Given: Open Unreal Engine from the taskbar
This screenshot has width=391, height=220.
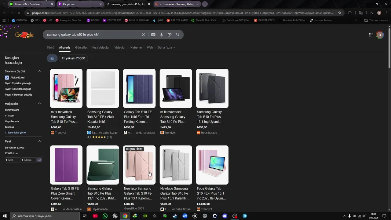Looking at the screenshot, I should click(195, 216).
